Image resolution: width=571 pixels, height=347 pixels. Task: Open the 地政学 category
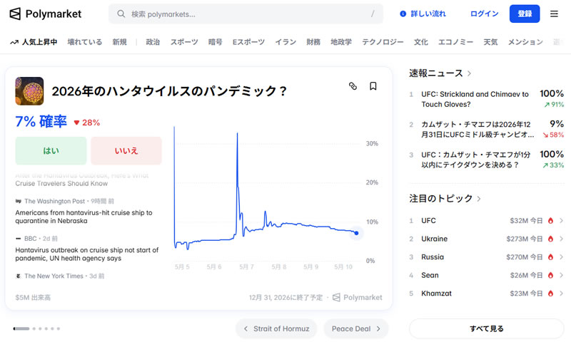point(341,42)
